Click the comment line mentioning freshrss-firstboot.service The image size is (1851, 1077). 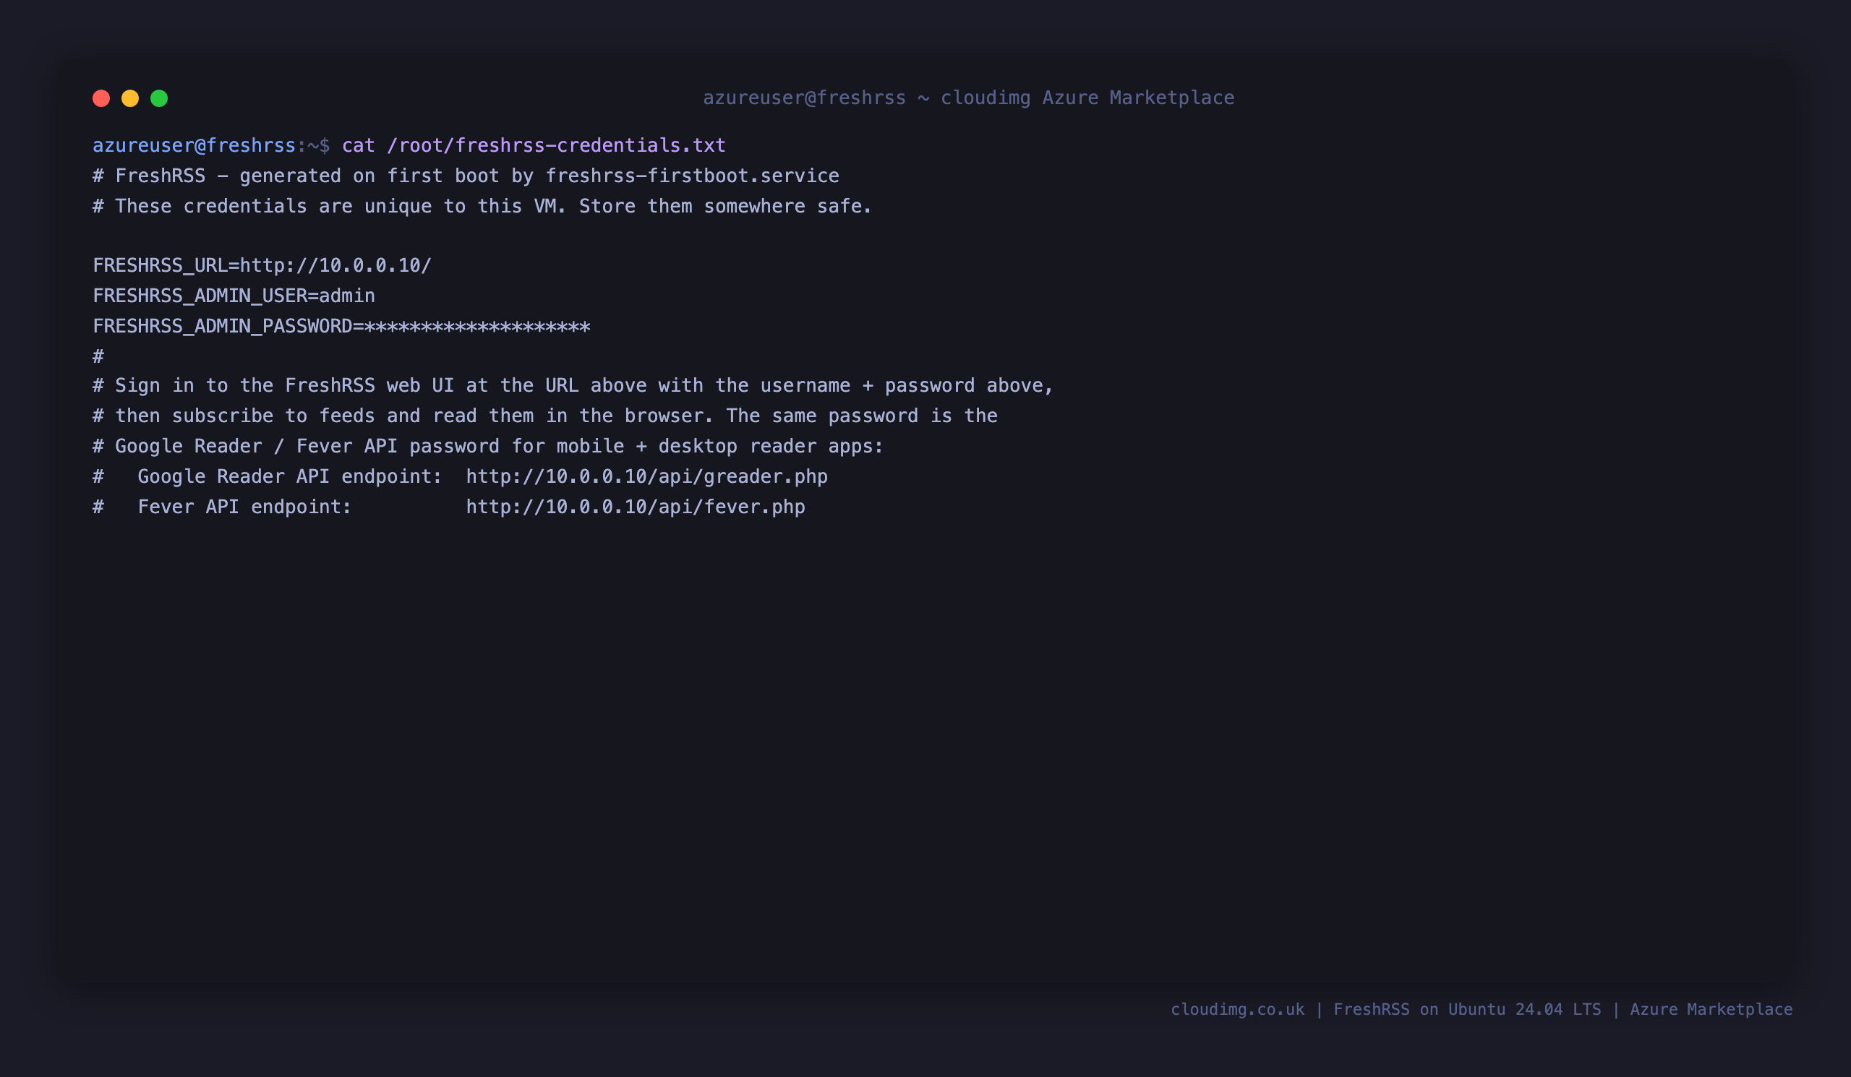coord(466,176)
